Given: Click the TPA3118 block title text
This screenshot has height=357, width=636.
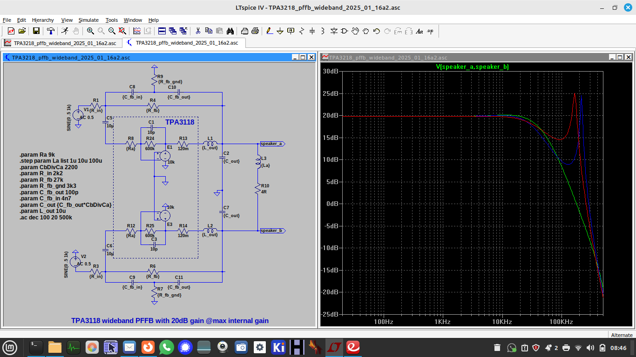Looking at the screenshot, I should click(x=180, y=122).
